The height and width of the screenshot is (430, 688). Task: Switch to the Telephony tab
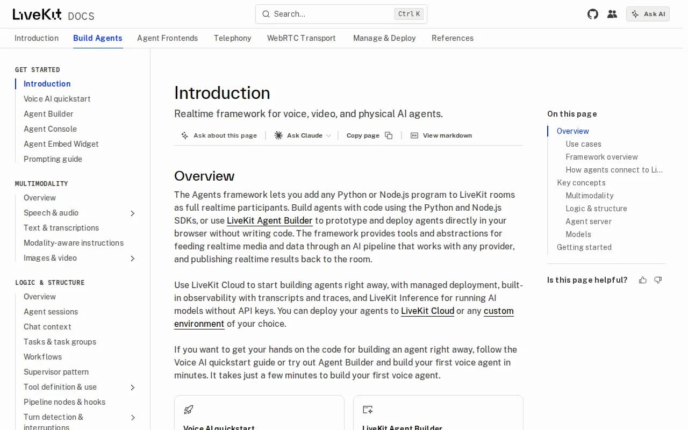click(232, 38)
